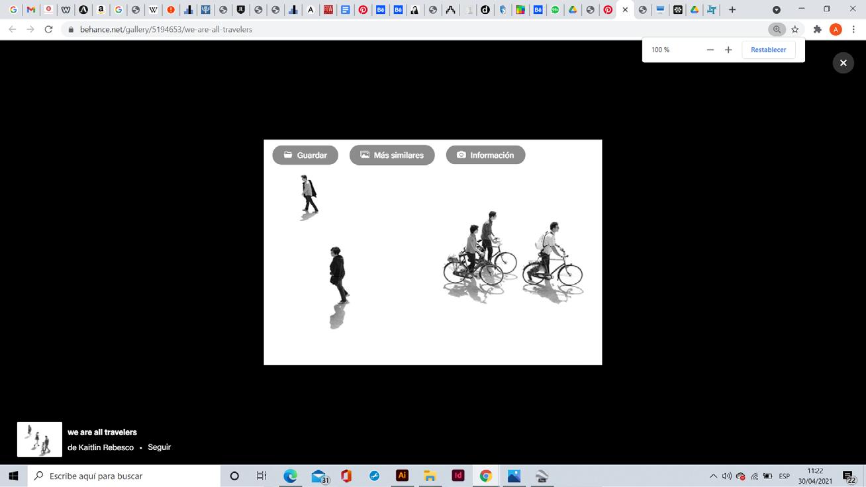Click the Más similares button
866x487 pixels.
click(392, 155)
